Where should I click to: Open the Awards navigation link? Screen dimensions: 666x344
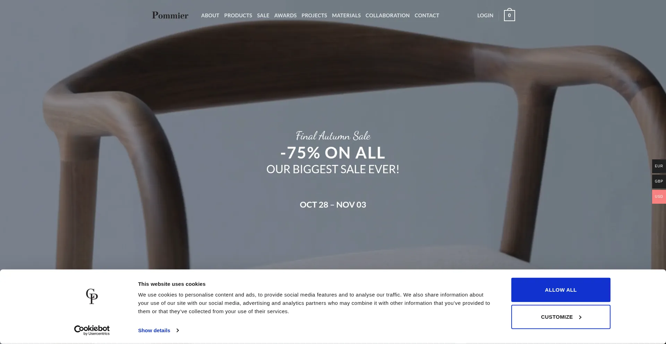(x=285, y=16)
